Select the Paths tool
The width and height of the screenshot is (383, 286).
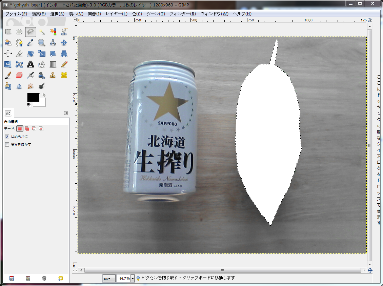19,43
